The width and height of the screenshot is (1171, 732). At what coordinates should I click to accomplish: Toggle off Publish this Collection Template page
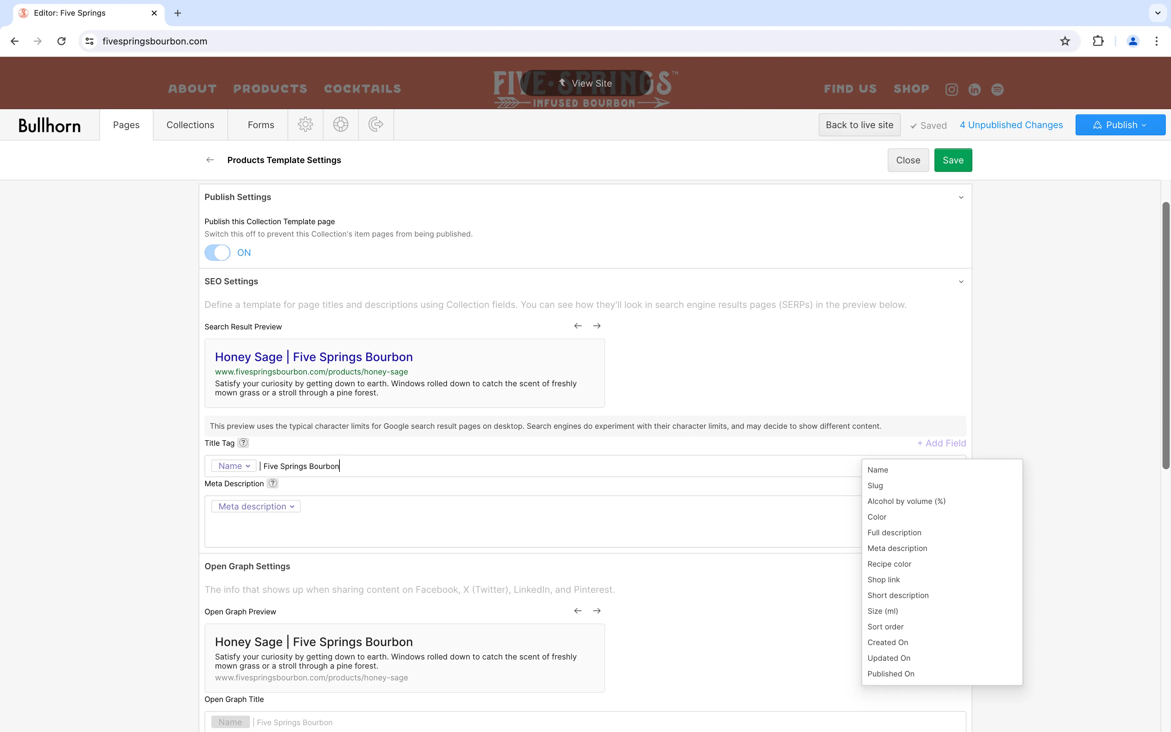pos(218,252)
